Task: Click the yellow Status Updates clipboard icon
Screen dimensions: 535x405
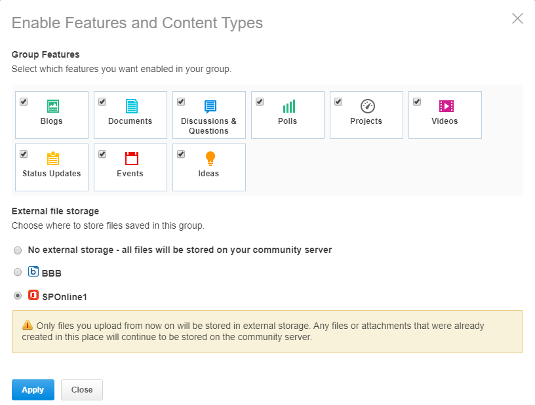Action: coord(53,158)
